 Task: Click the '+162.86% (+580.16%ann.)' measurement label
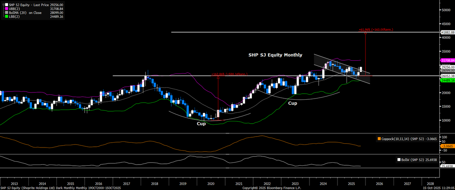tap(230, 74)
